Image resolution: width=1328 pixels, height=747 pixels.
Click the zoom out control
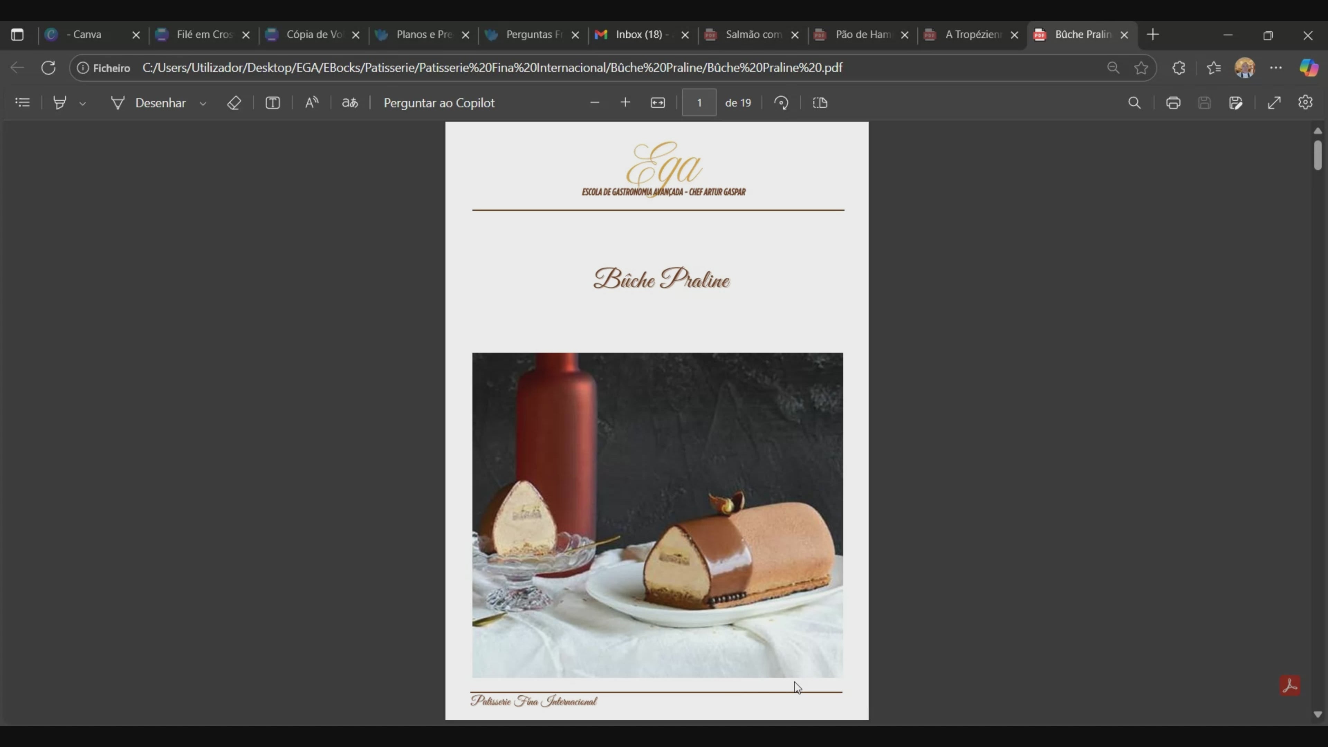[595, 103]
